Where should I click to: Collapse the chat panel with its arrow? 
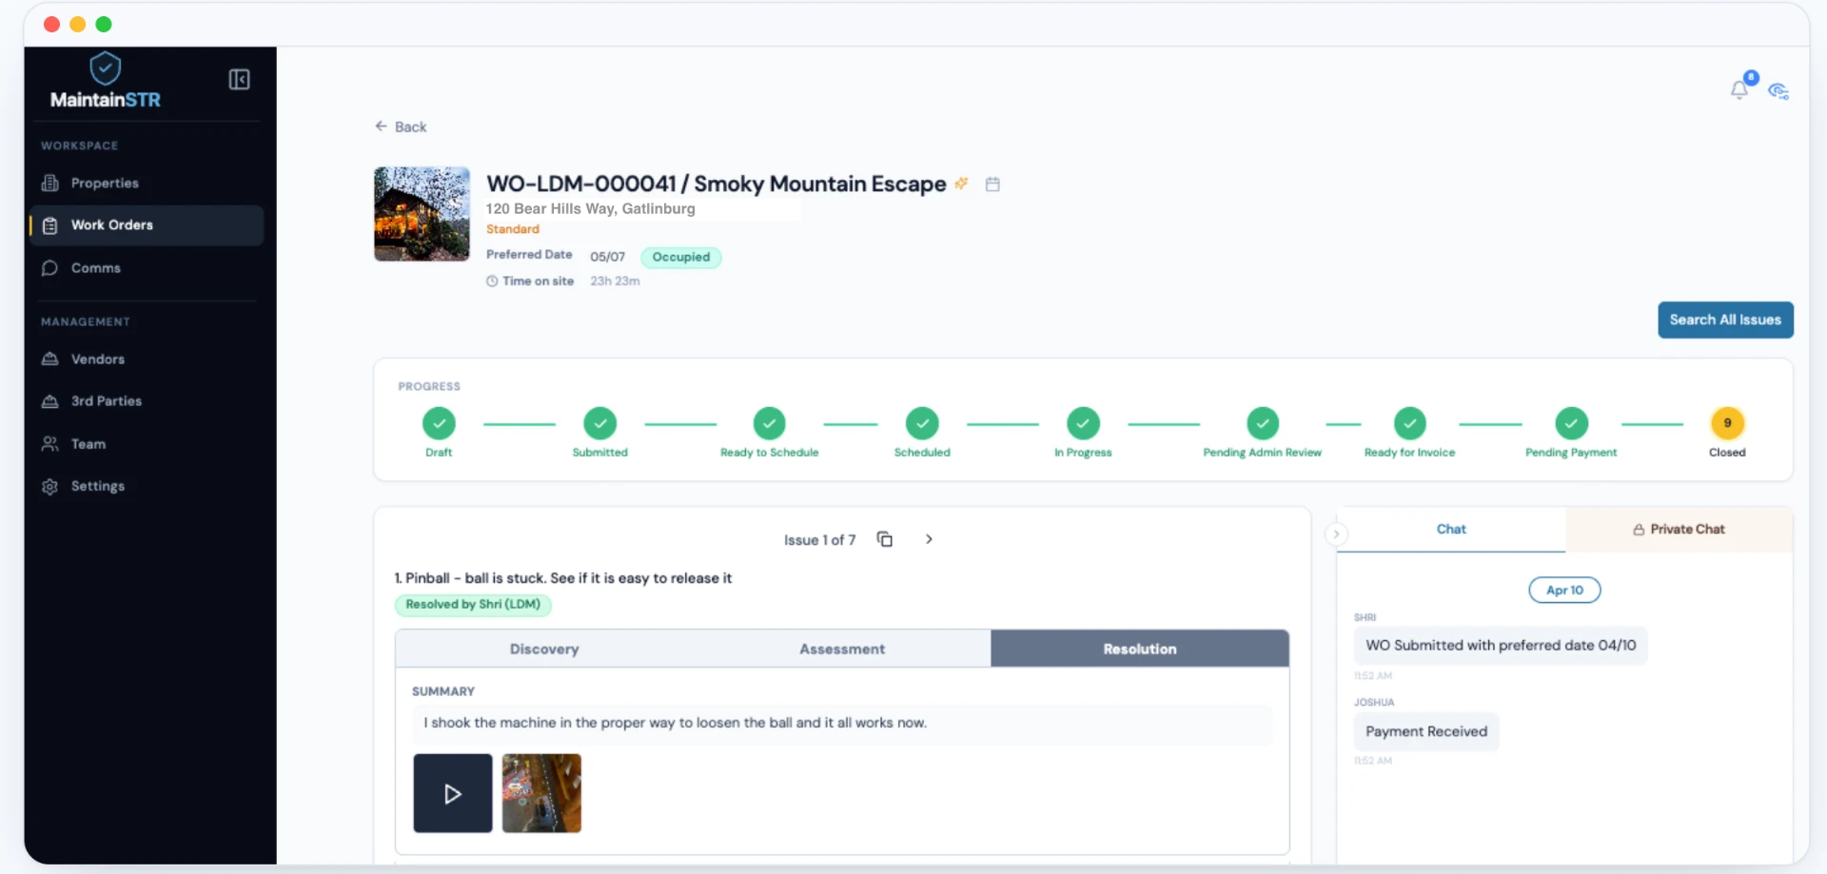point(1336,534)
